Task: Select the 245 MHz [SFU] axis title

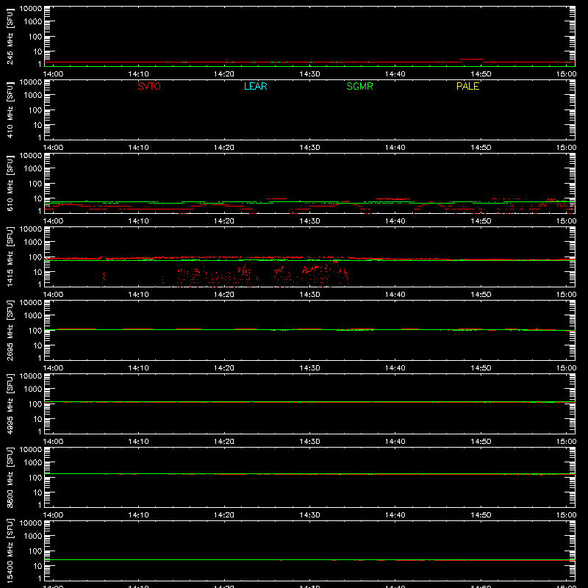Action: (10, 37)
